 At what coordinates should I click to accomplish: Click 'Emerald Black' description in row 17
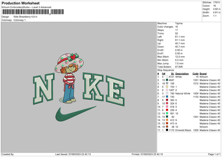pos(183,130)
